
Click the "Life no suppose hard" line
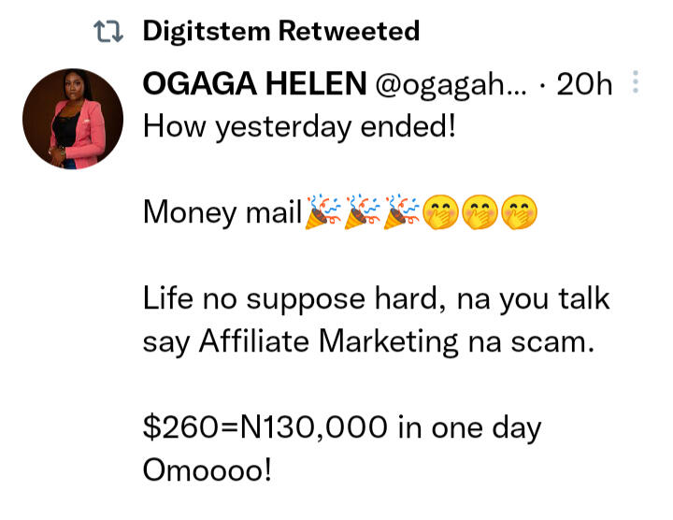(376, 300)
